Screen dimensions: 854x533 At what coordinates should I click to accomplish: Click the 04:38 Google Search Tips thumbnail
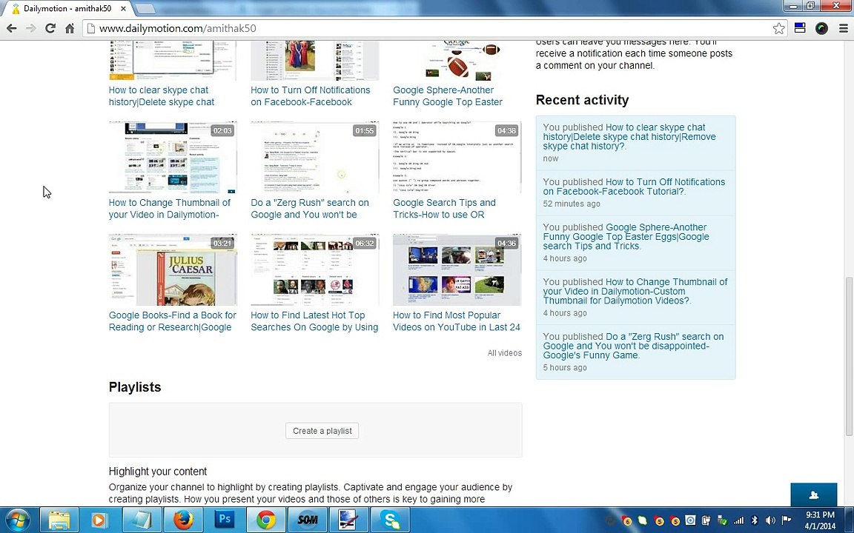coord(457,157)
